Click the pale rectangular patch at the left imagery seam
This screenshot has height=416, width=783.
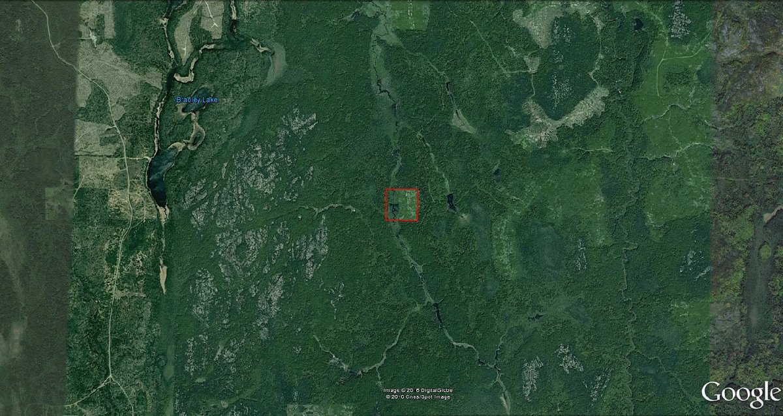pos(59,200)
